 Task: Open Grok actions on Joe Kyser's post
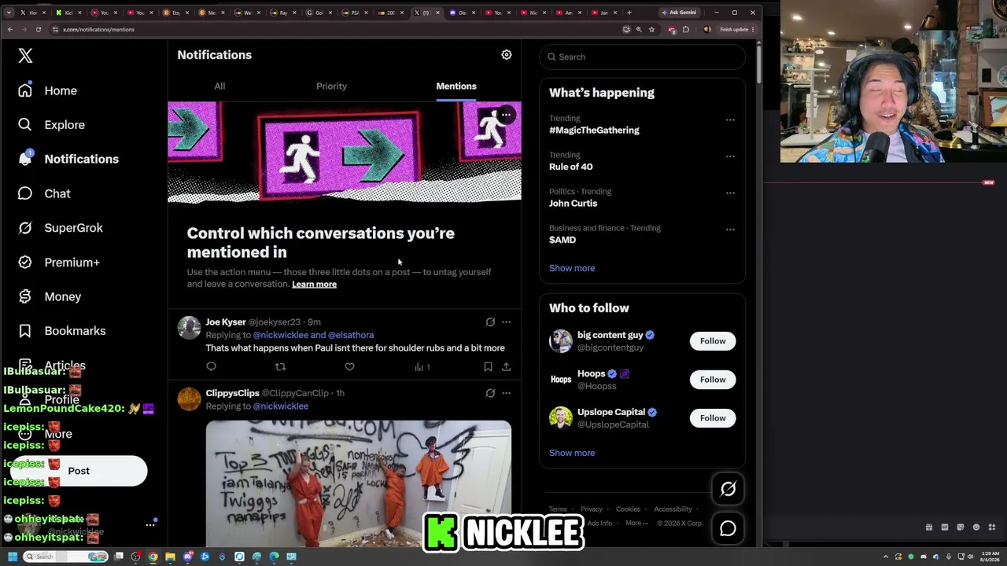pos(490,322)
